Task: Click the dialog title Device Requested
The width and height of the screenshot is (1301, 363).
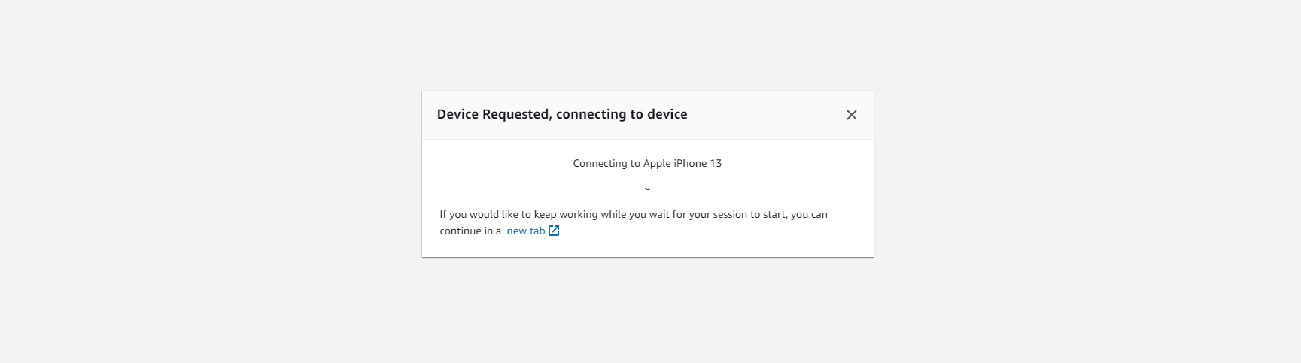Action: point(561,114)
